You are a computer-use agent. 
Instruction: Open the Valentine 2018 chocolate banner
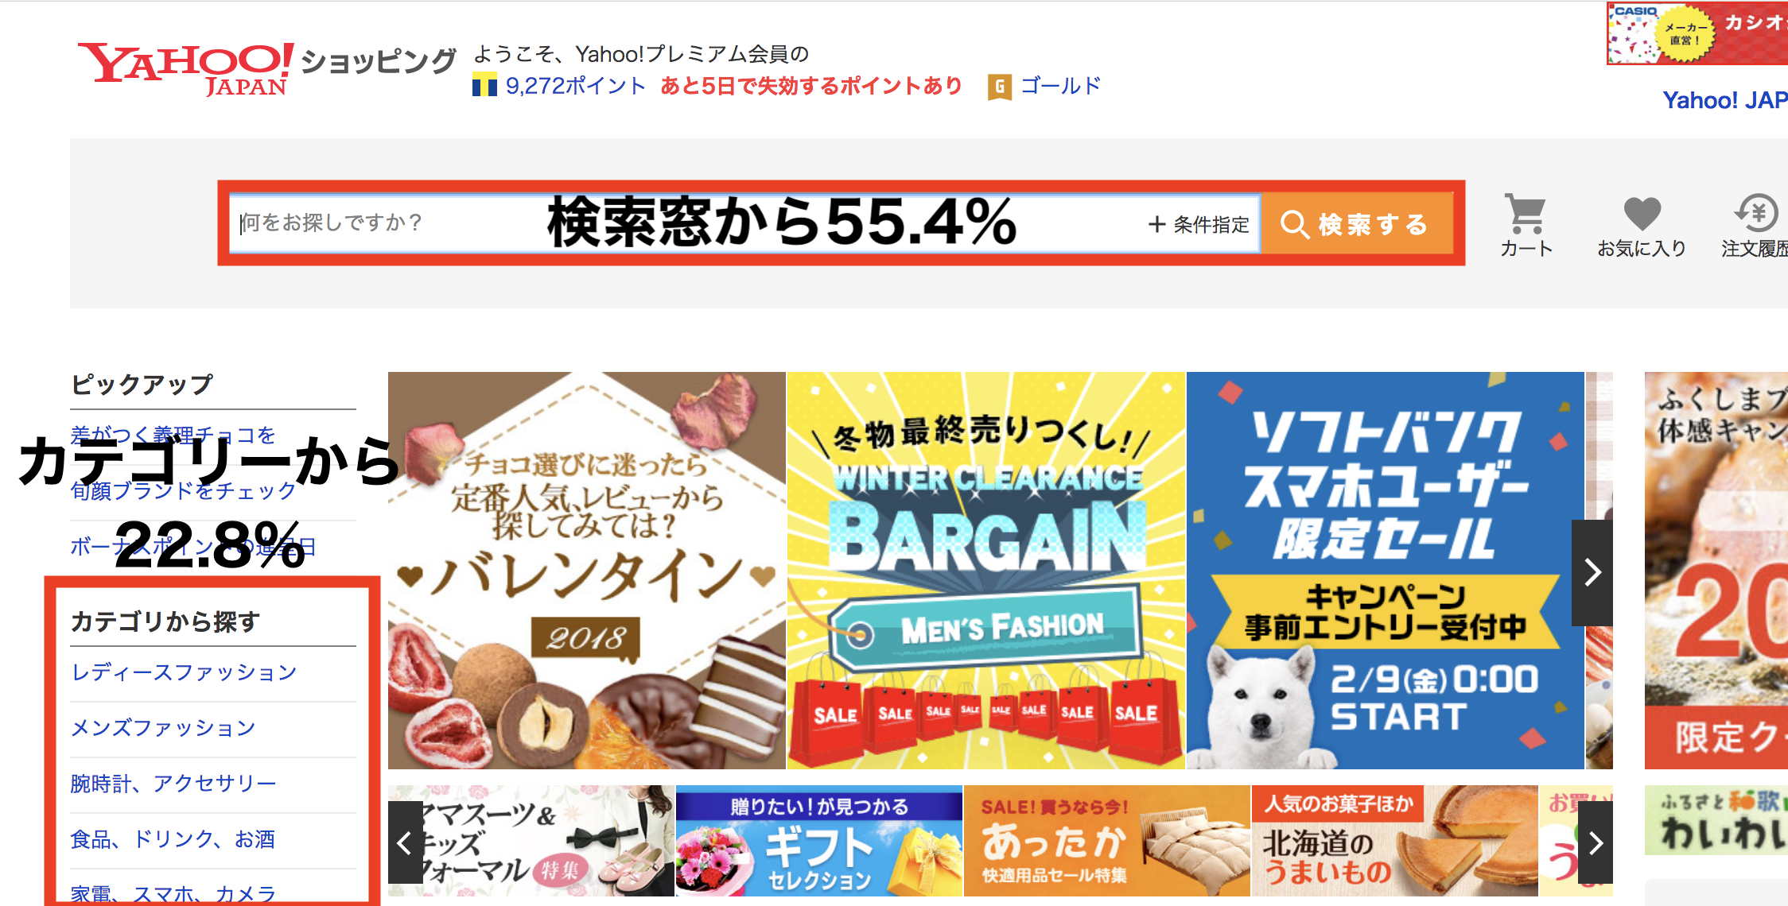pyautogui.click(x=587, y=571)
